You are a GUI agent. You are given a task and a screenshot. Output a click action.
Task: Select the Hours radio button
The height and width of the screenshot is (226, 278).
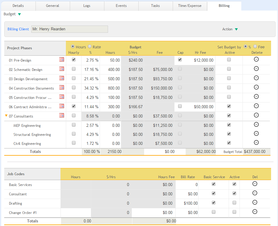[x=73, y=46]
